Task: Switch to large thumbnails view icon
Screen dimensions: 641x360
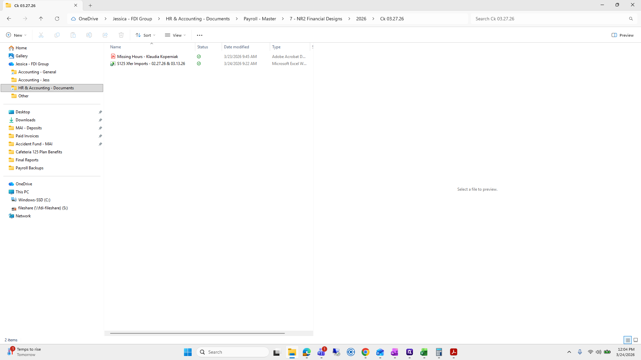Action: pos(636,340)
